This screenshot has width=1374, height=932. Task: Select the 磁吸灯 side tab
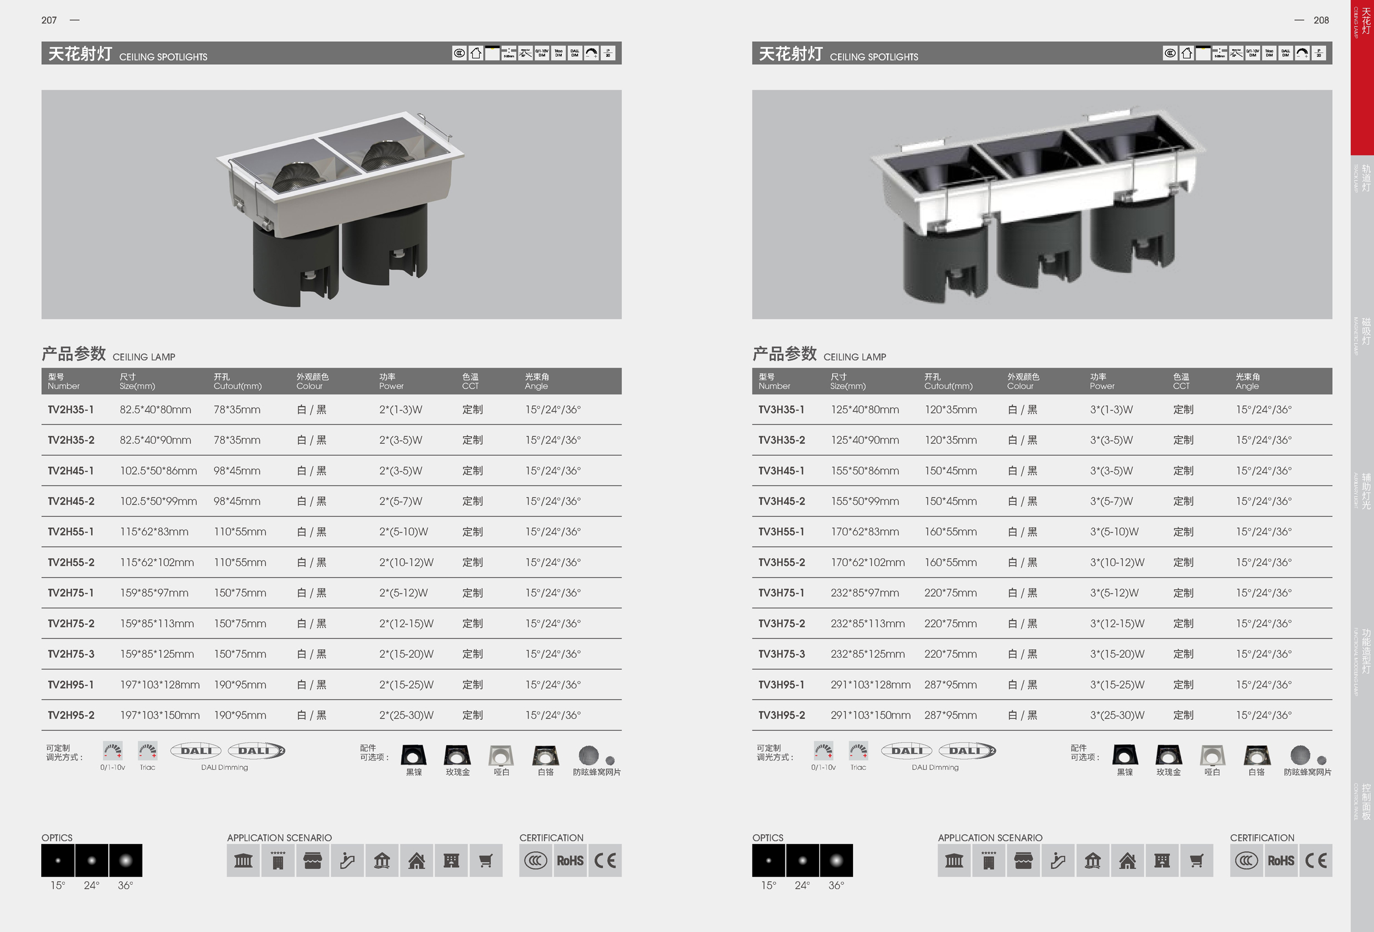(x=1365, y=331)
